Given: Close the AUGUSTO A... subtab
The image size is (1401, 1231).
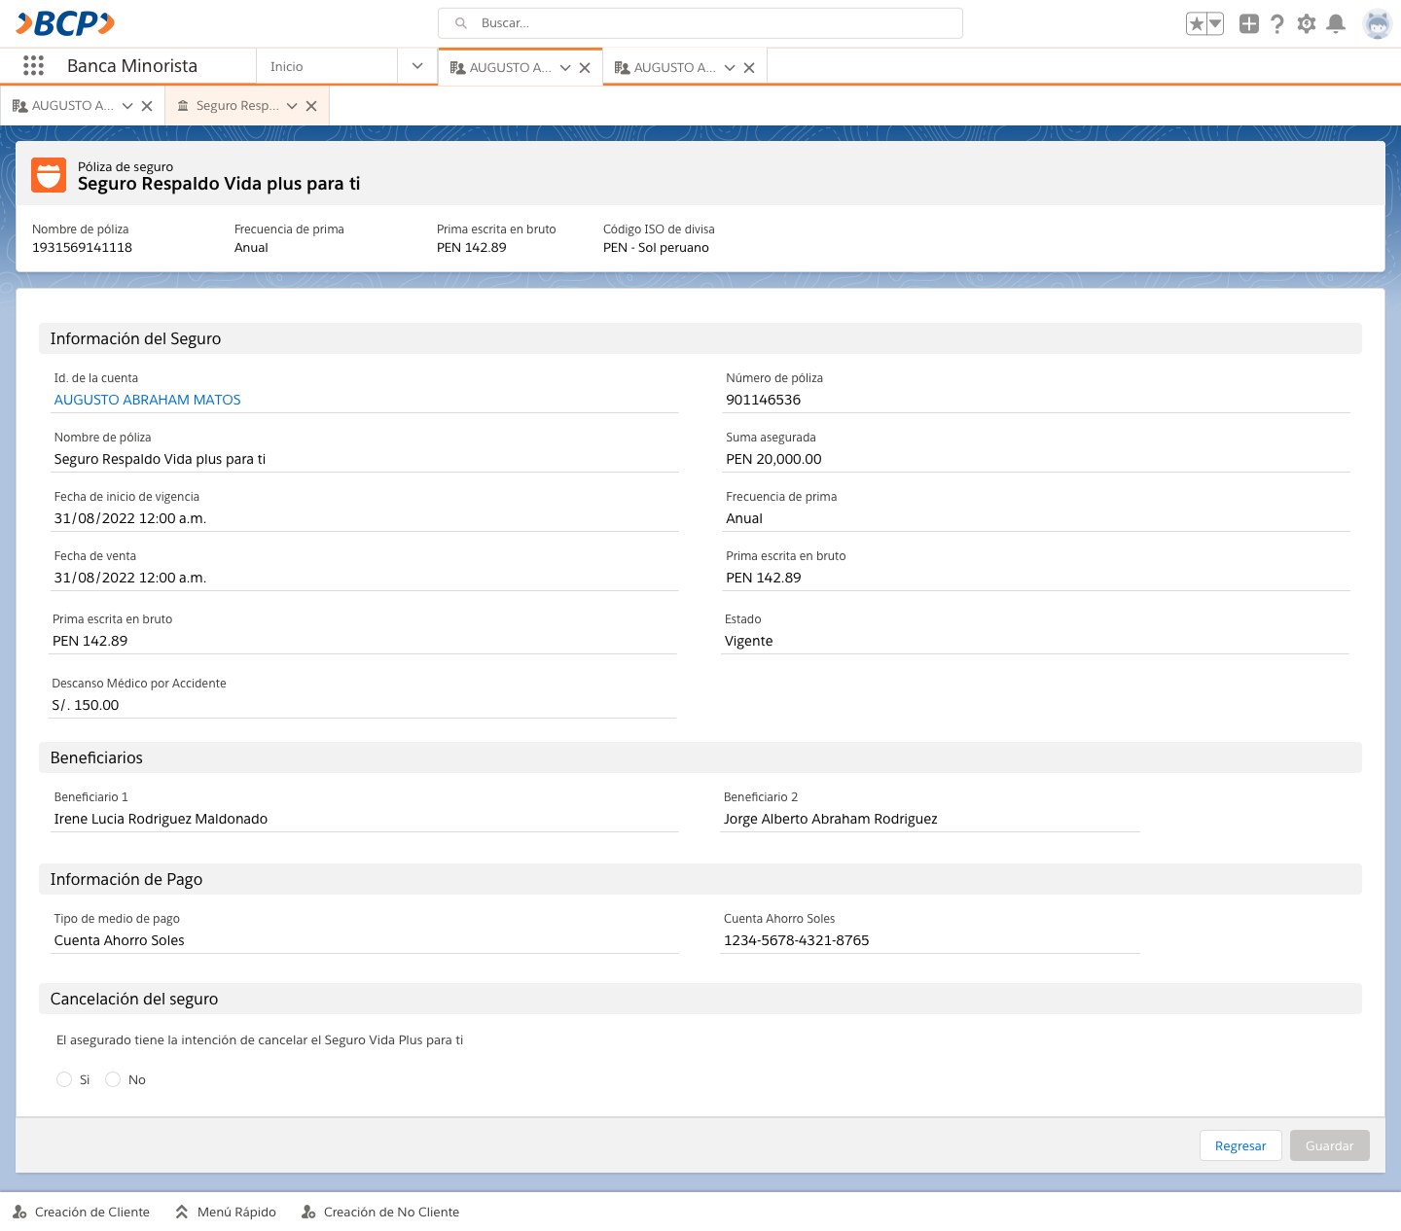Looking at the screenshot, I should point(147,106).
